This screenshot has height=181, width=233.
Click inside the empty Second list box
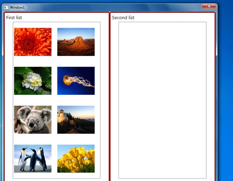coord(163,100)
